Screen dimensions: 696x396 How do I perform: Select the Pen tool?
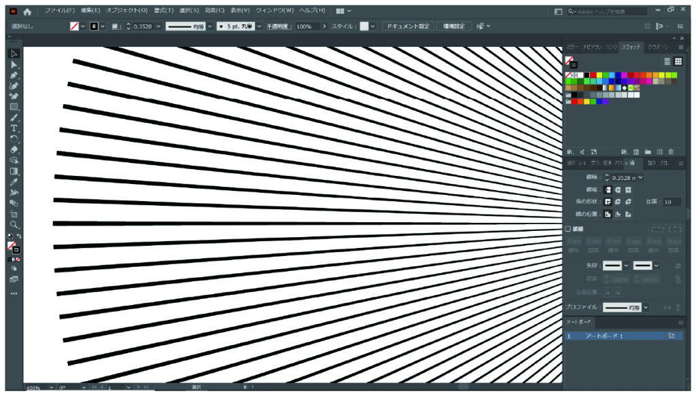[x=14, y=75]
